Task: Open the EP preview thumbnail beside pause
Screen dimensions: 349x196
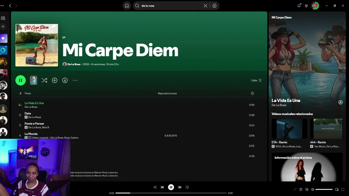Action: coord(34,80)
